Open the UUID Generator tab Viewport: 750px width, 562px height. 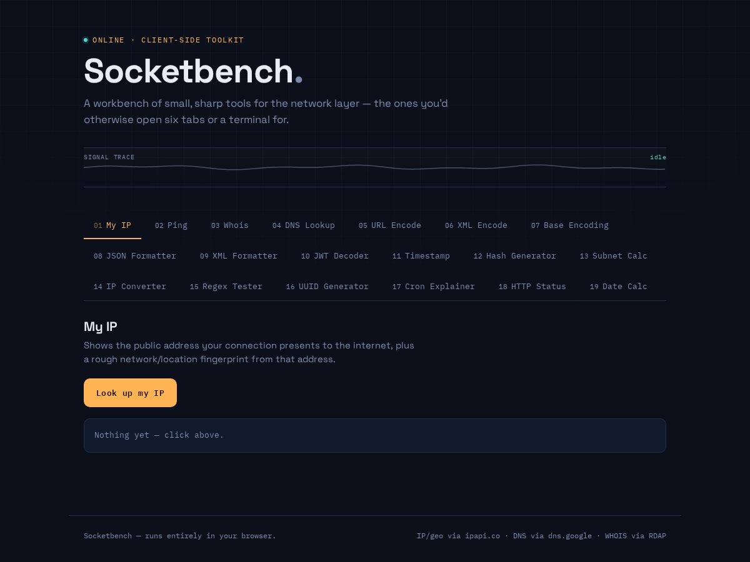pyautogui.click(x=327, y=287)
